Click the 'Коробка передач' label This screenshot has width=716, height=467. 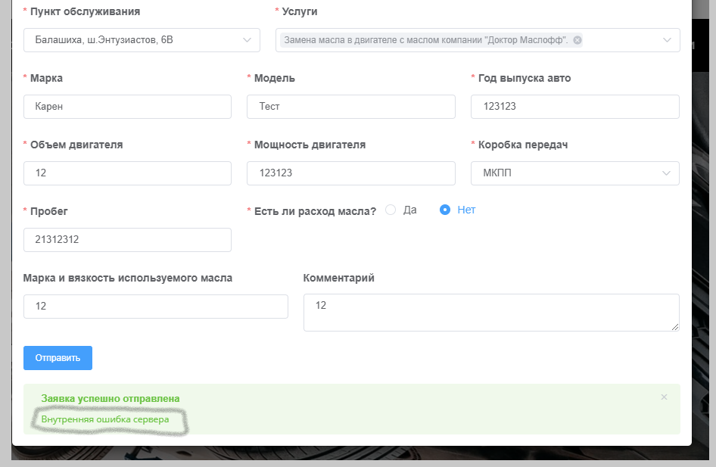pos(523,145)
